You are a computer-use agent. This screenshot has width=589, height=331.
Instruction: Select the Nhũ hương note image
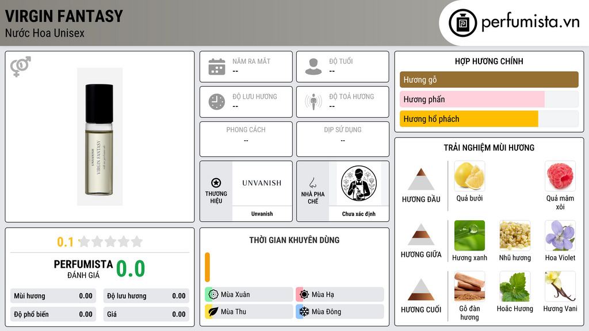515,235
